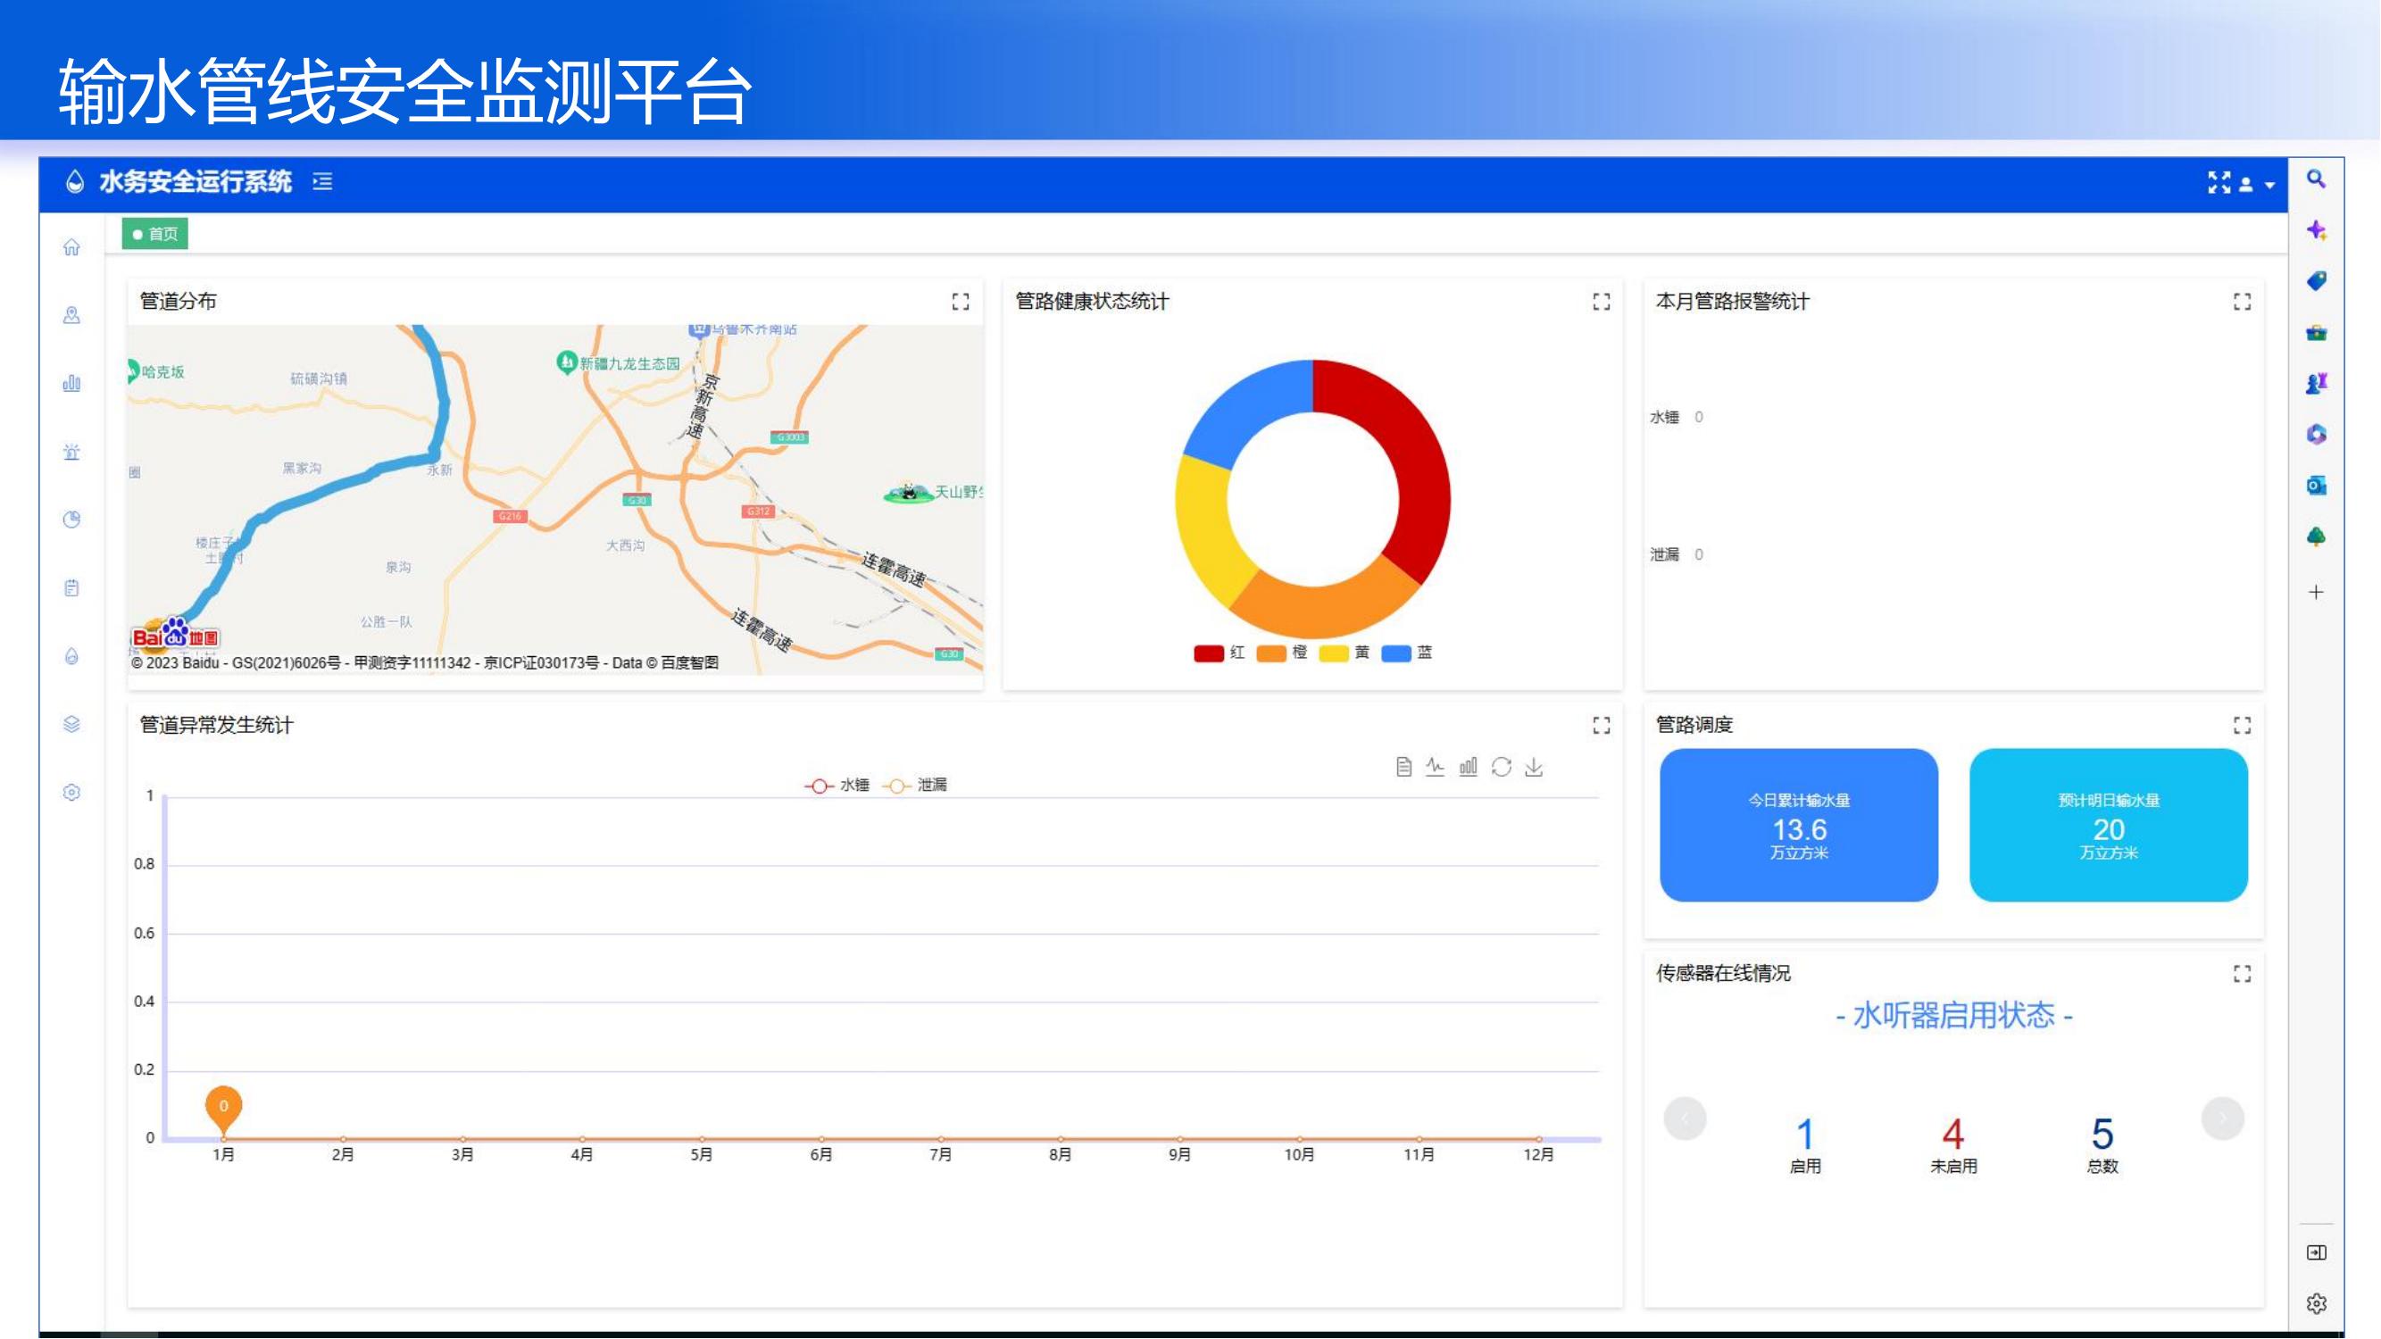Screen dimensions: 2381x1339
Task: Click next arrow in sensor carousel
Action: [x=2222, y=1119]
